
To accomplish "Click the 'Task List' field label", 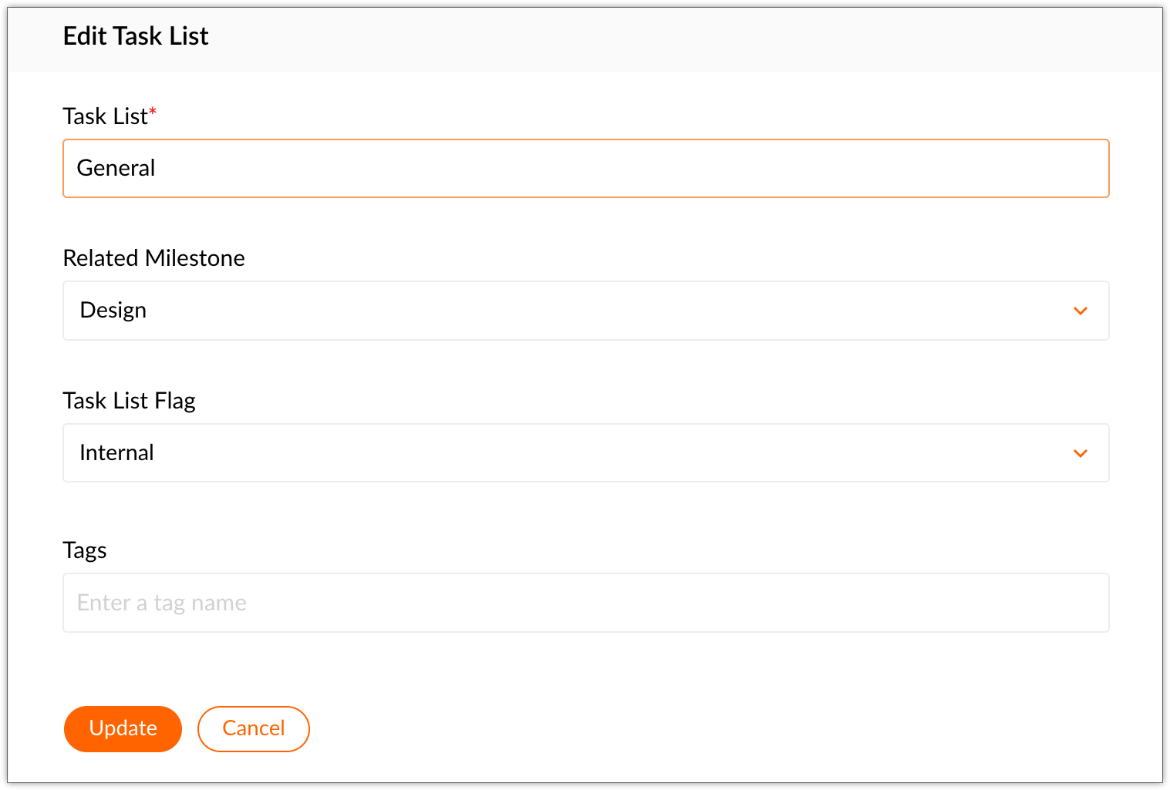I will click(x=105, y=116).
